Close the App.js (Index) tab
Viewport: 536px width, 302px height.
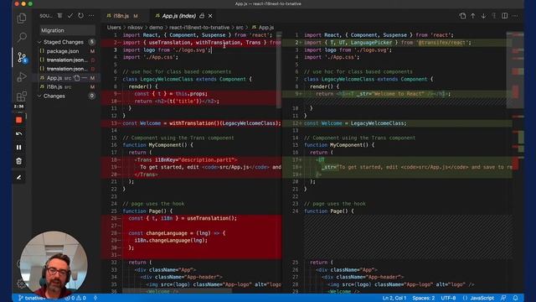coord(210,16)
